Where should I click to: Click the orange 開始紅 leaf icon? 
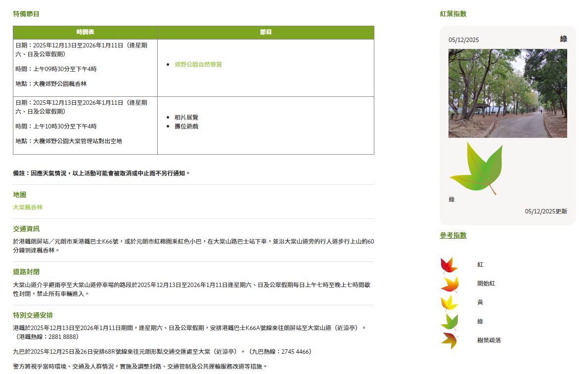[449, 284]
